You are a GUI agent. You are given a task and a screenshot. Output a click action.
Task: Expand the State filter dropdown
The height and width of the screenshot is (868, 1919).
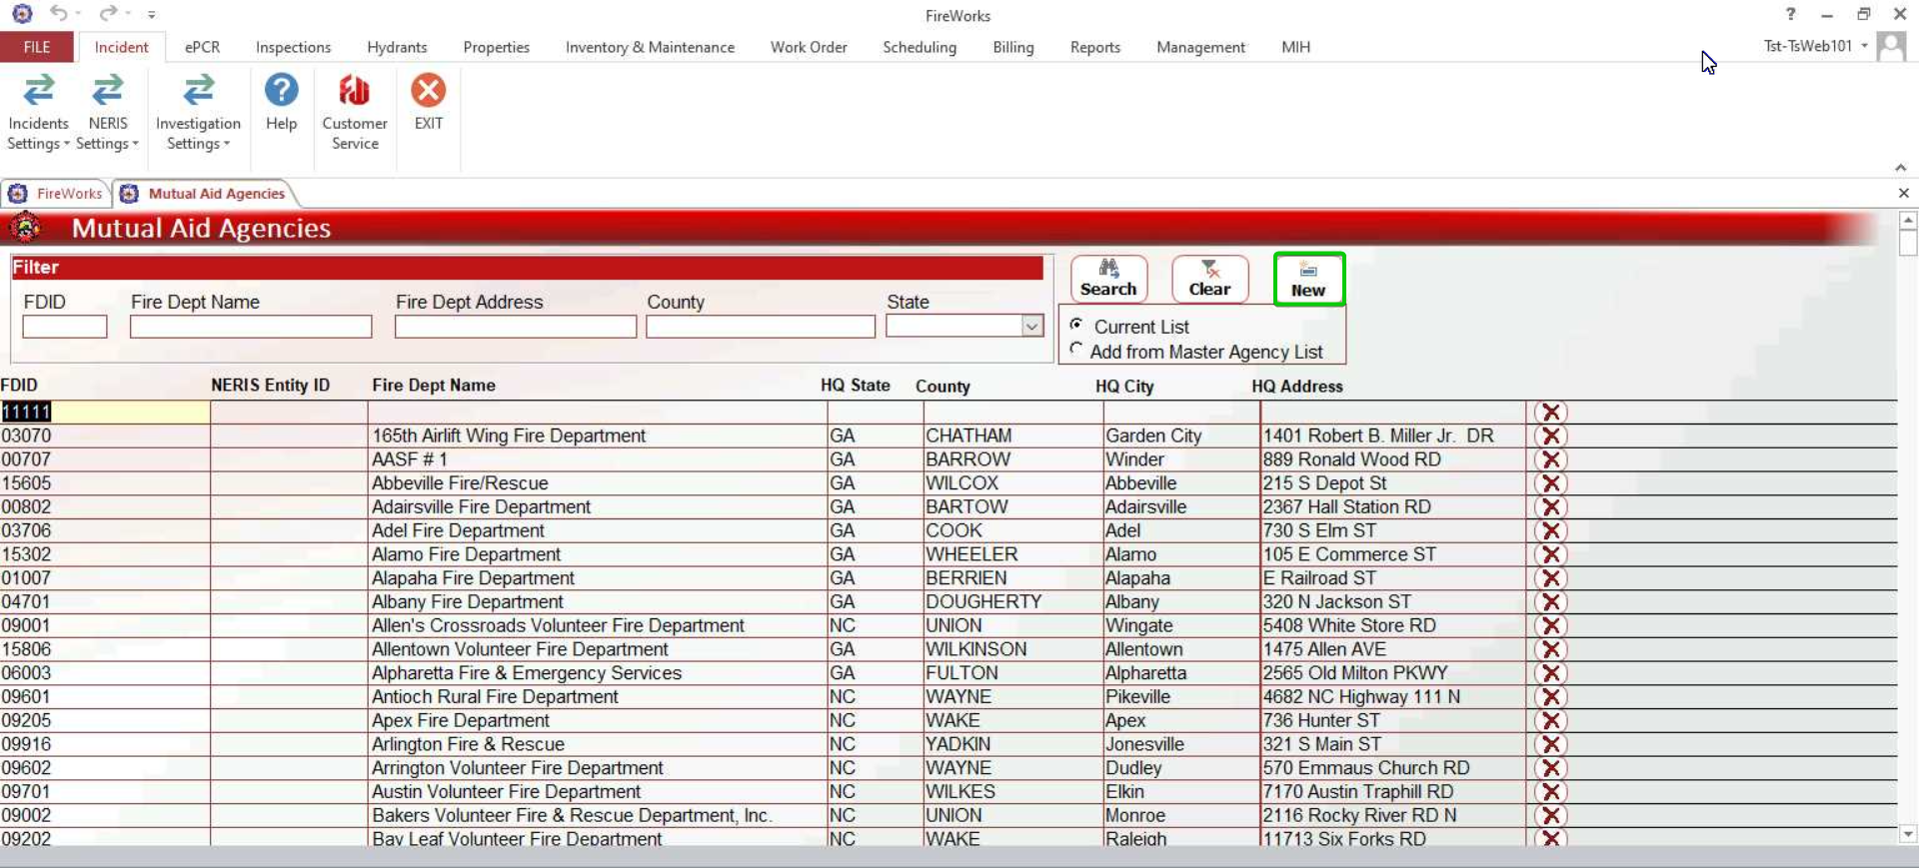(1031, 327)
